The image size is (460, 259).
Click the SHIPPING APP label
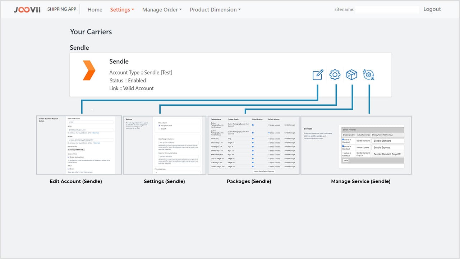[62, 9]
